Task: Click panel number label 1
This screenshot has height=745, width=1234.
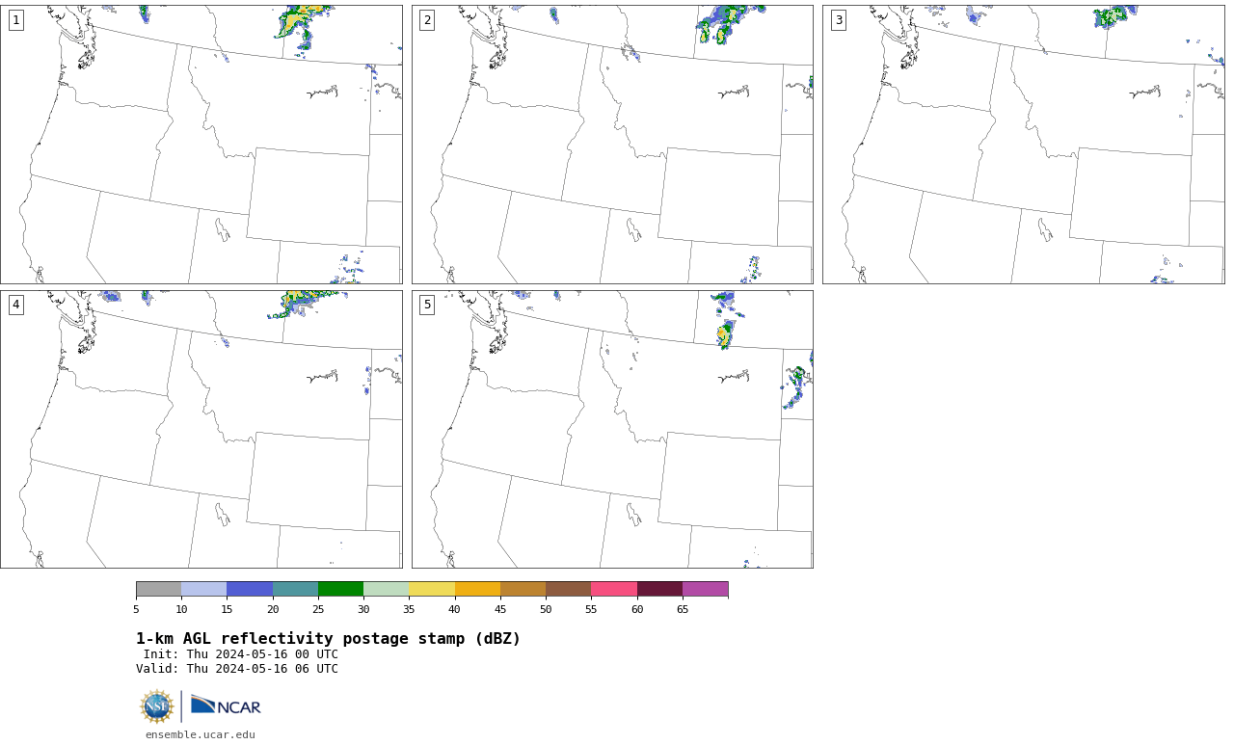Action: tap(15, 20)
